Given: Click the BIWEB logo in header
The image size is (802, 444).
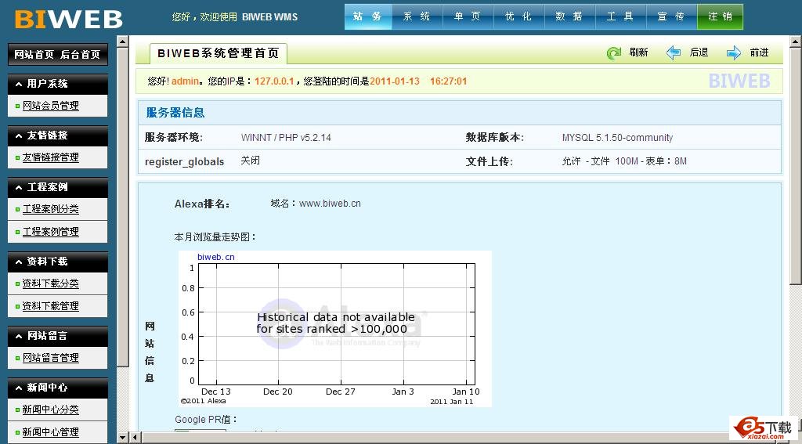Looking at the screenshot, I should [69, 19].
